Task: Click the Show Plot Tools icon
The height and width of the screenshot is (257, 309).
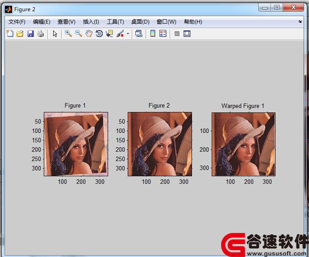Action: (187, 33)
